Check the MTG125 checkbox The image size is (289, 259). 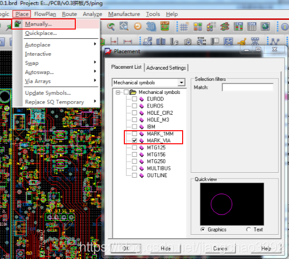pyautogui.click(x=135, y=147)
